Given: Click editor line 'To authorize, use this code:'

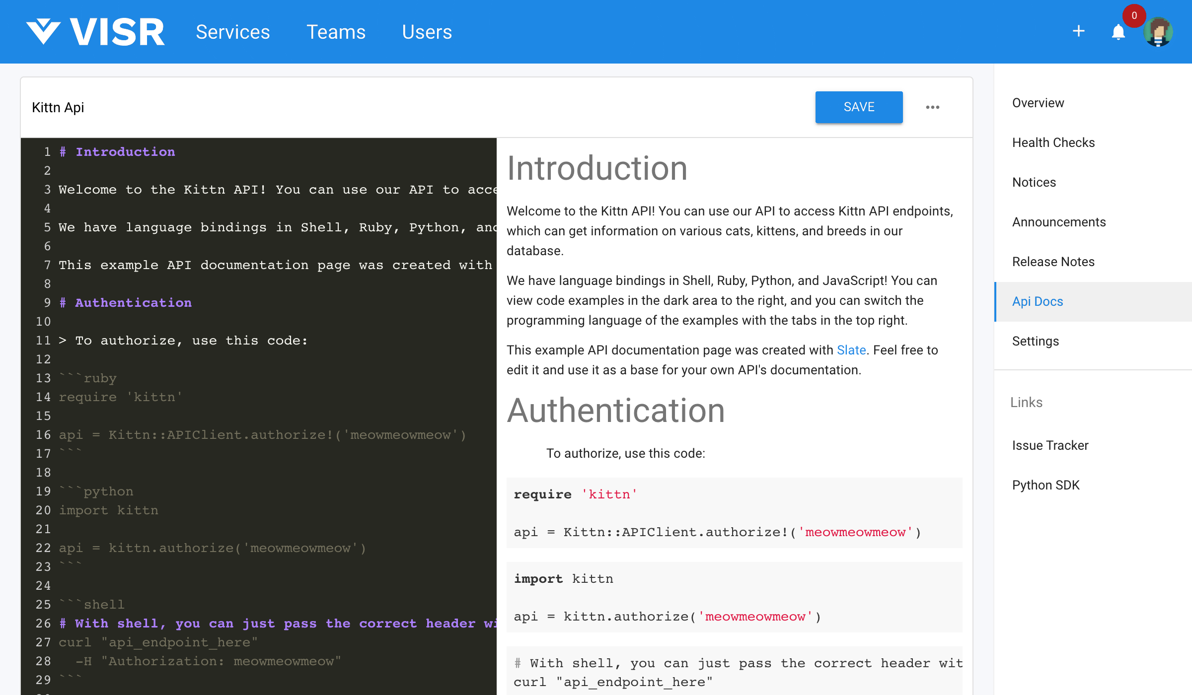Looking at the screenshot, I should point(183,341).
